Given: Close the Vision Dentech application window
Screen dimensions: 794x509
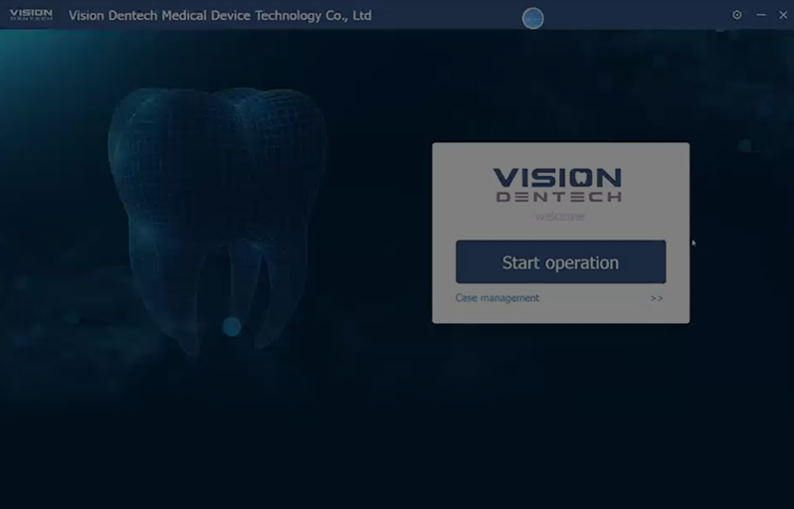Looking at the screenshot, I should tap(782, 15).
